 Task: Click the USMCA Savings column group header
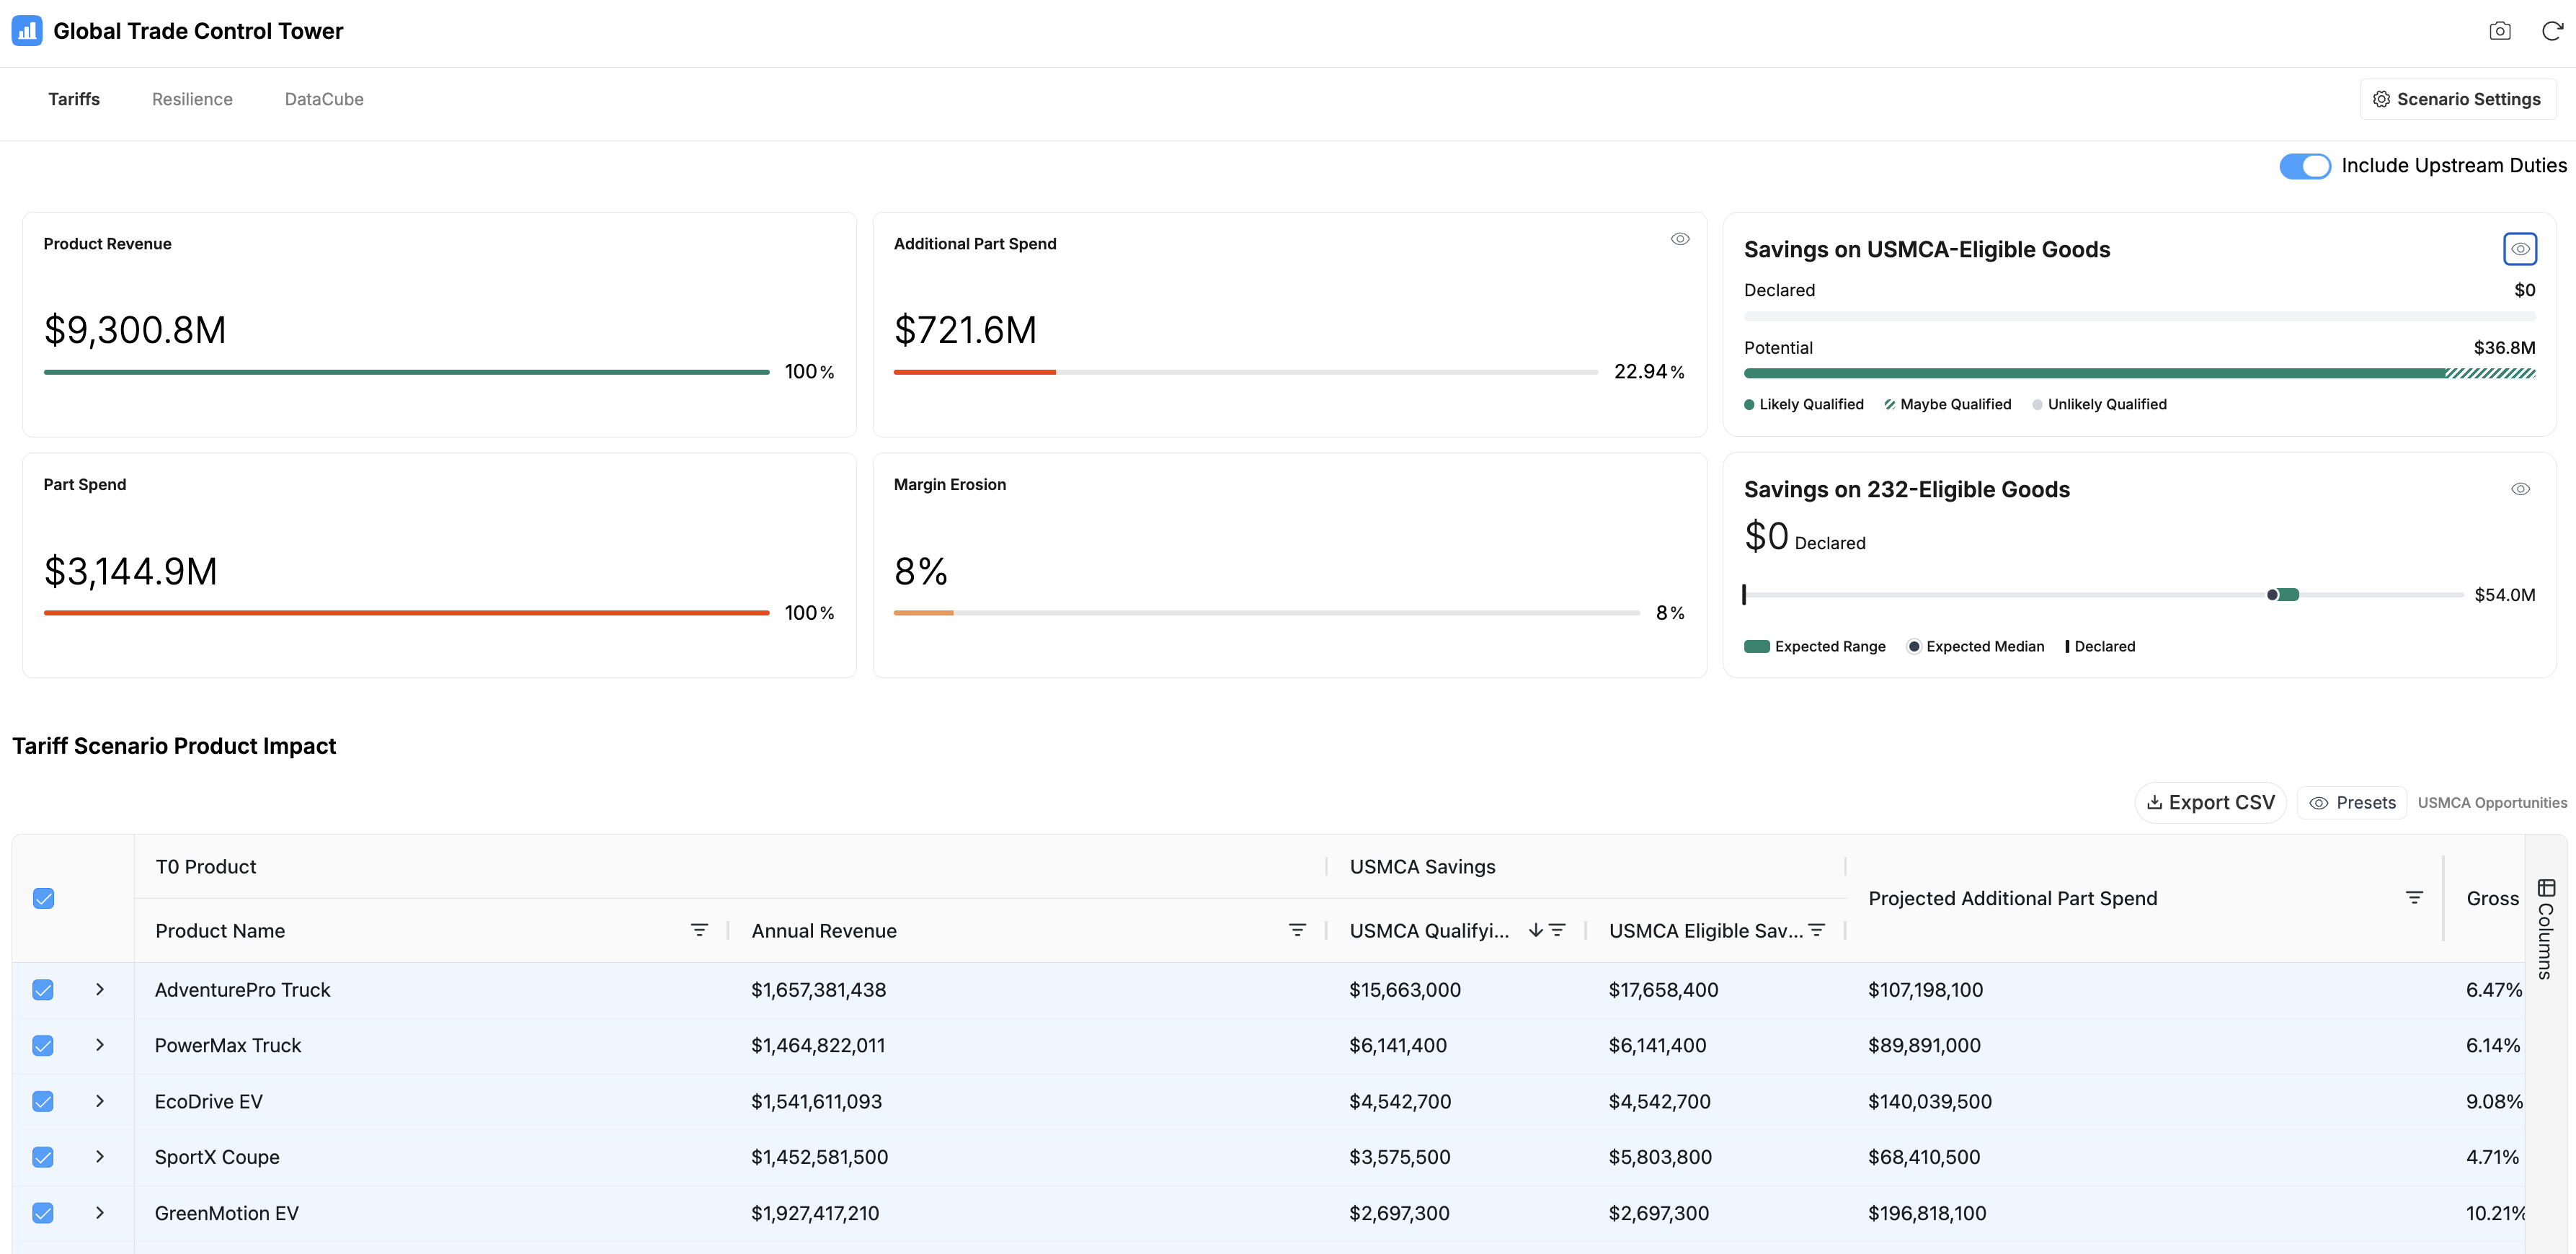[x=1423, y=867]
